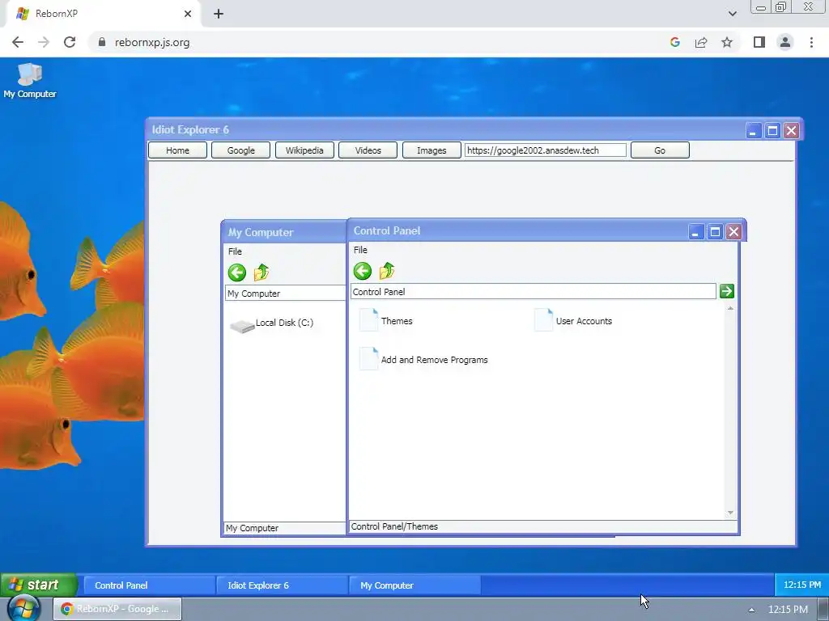Maximize the Control Panel window
Viewport: 829px width, 621px height.
[x=716, y=232]
